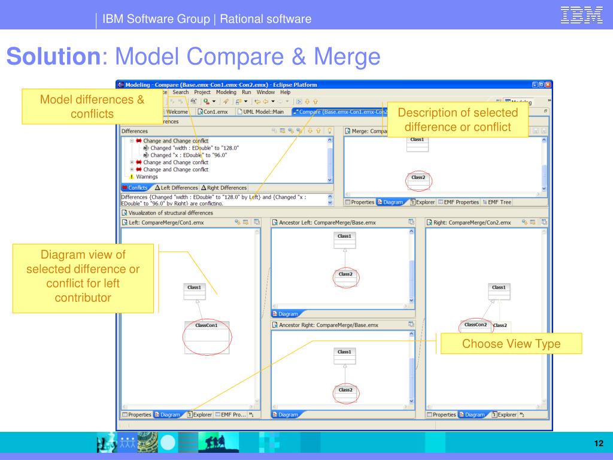Switch to the Welcome editor tab

click(177, 112)
